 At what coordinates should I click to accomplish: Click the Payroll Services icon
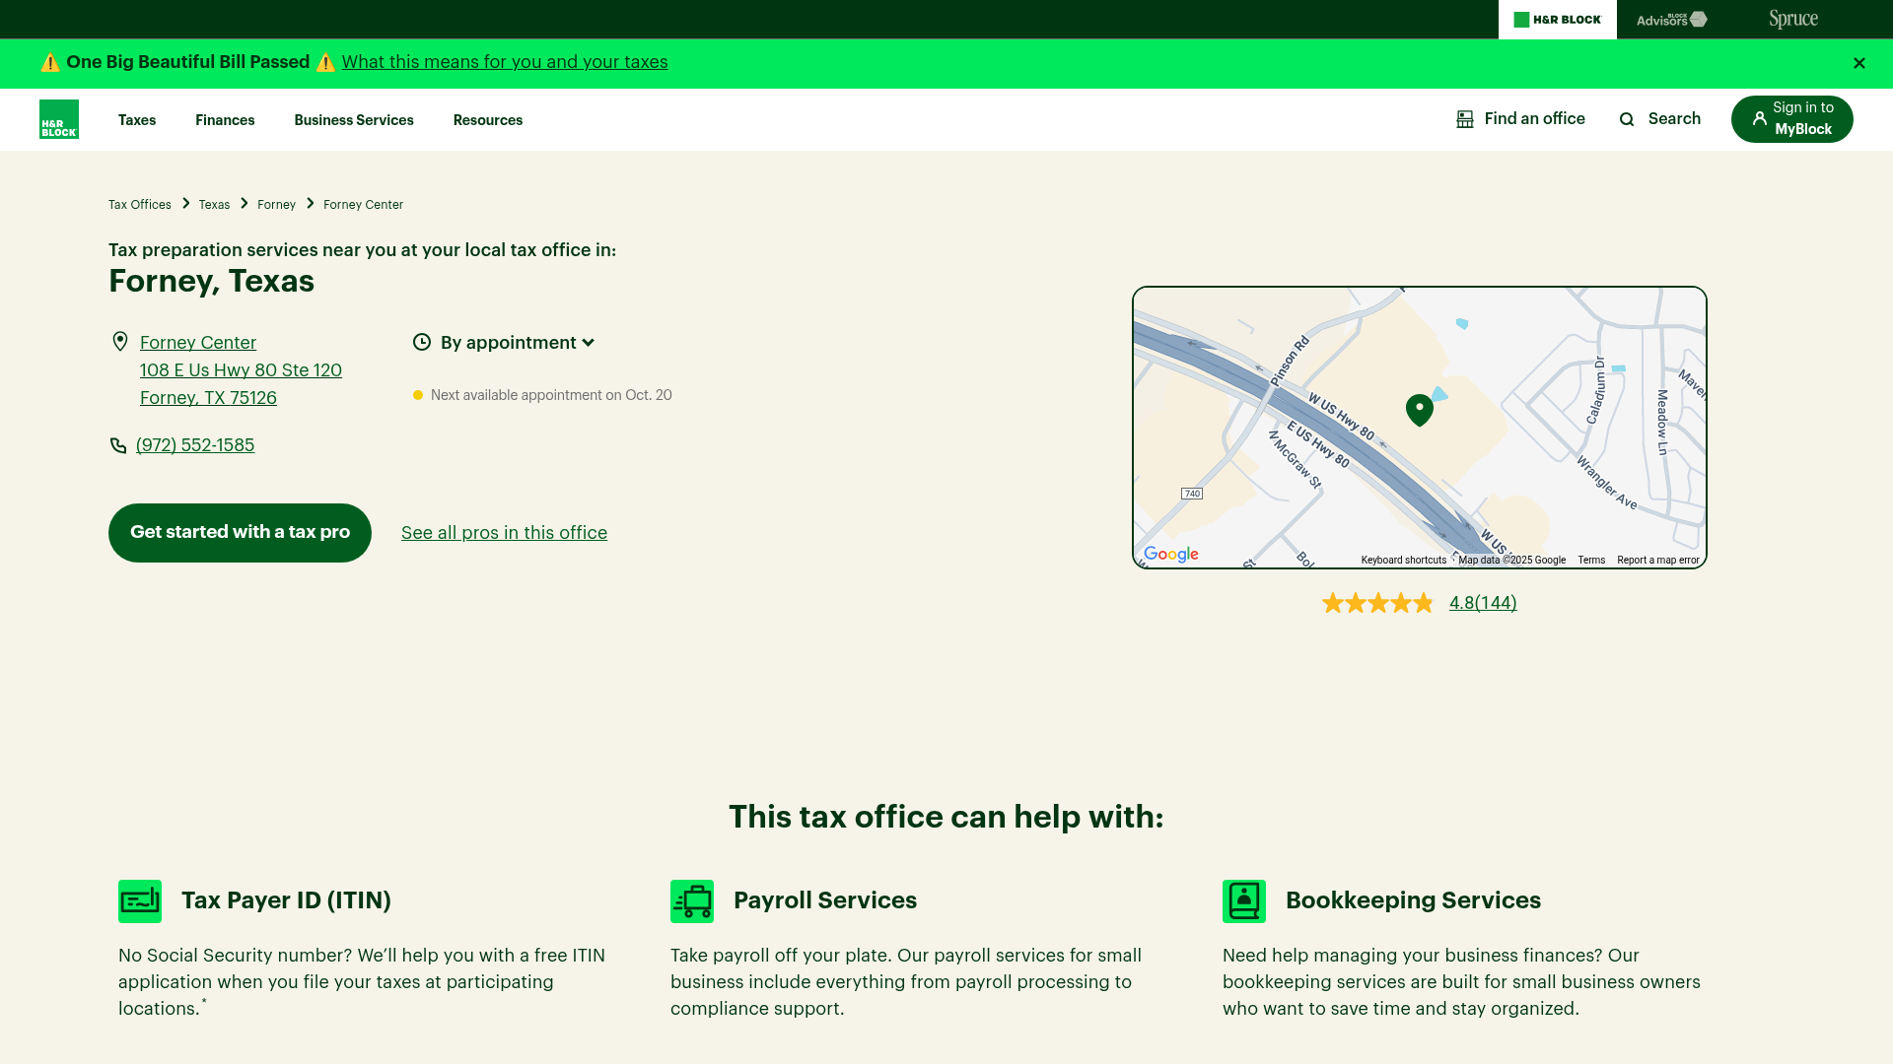[x=692, y=900]
